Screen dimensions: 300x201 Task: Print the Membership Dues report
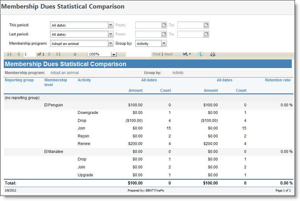[x=213, y=54]
